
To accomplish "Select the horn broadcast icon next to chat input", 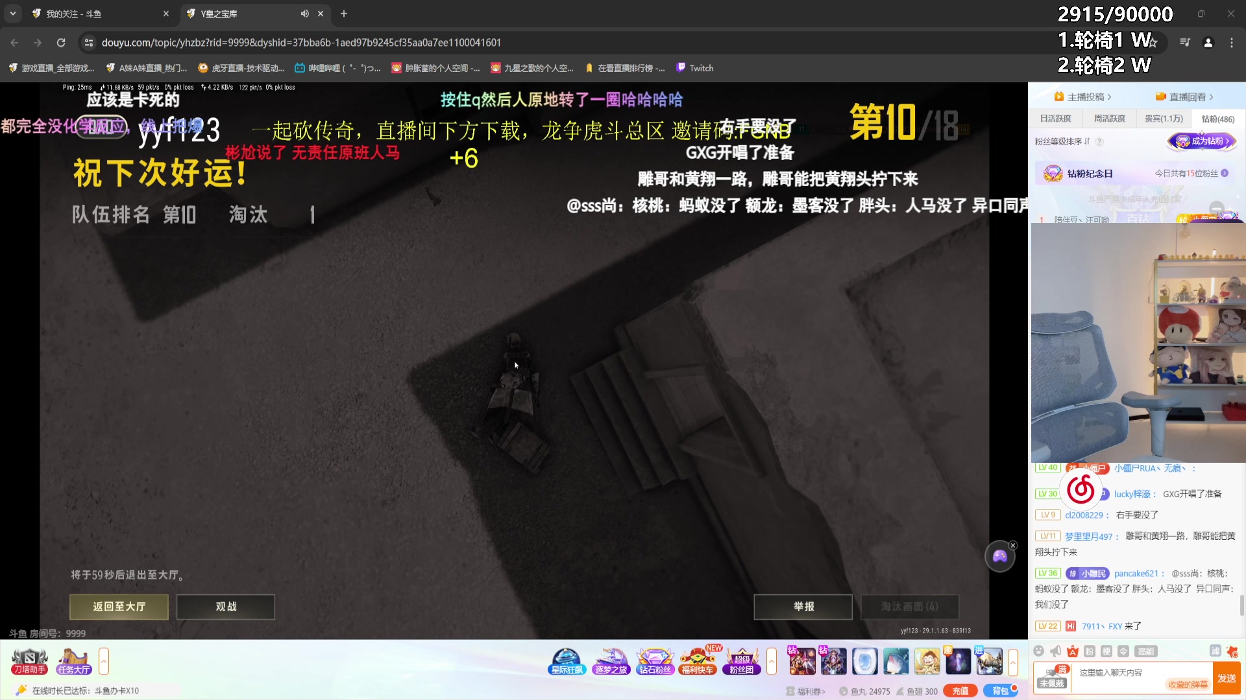I will 1055,651.
